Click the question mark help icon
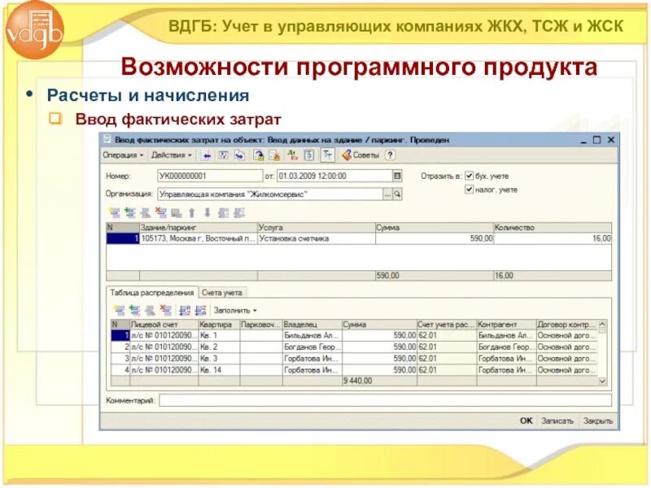 tap(390, 155)
